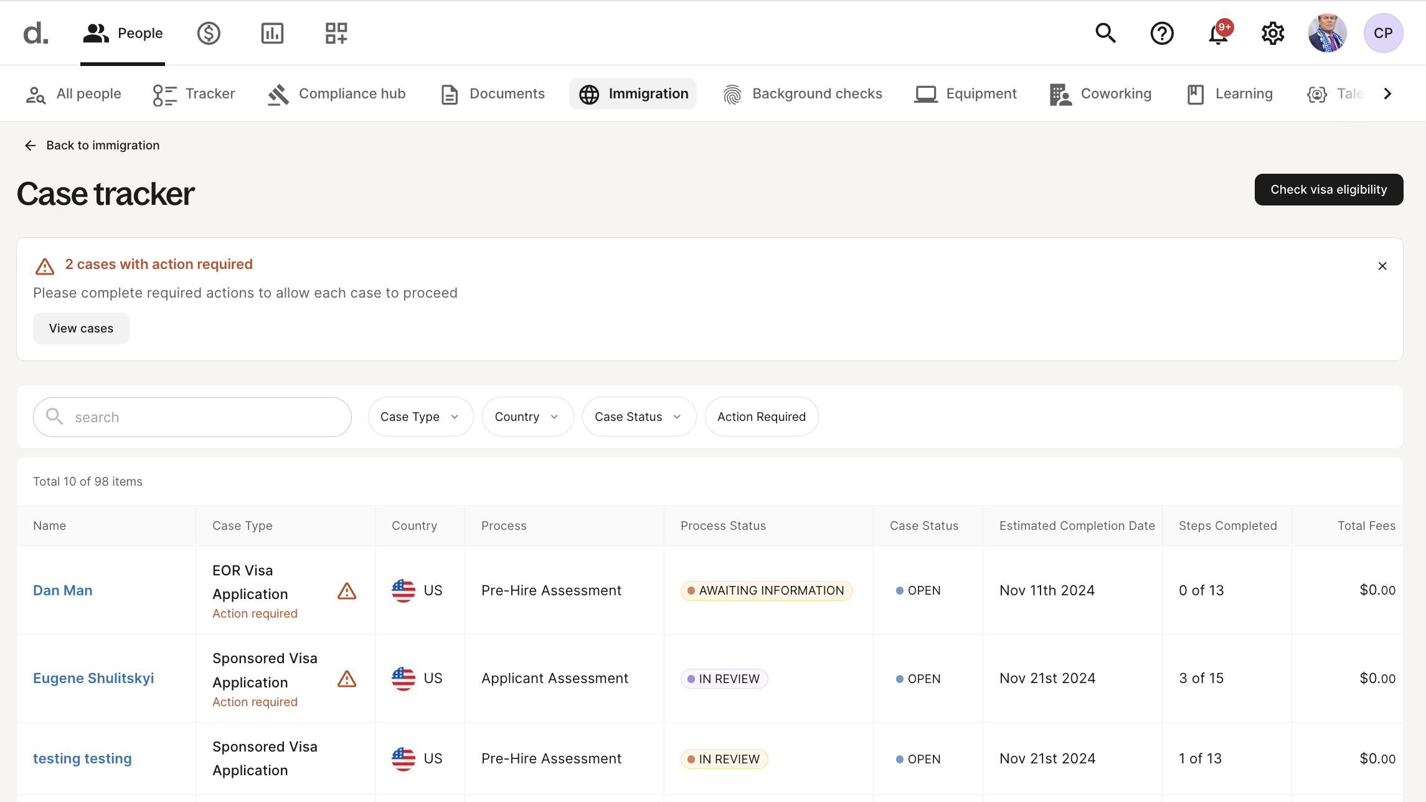Dismiss the action required alert banner
The image size is (1426, 802).
click(1382, 266)
